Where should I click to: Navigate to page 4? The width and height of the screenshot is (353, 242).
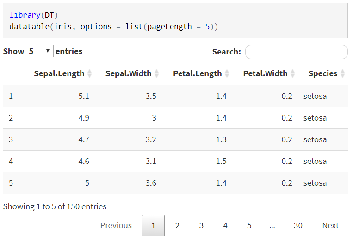[x=225, y=225]
